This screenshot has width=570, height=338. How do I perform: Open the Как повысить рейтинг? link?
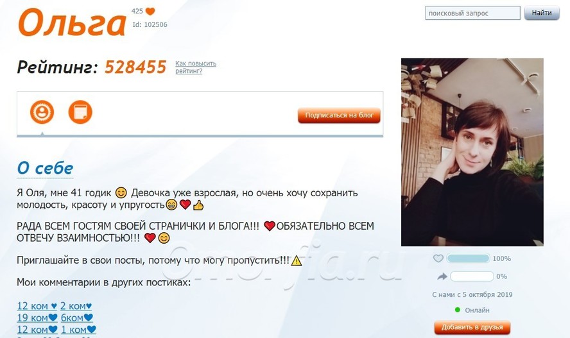[196, 67]
